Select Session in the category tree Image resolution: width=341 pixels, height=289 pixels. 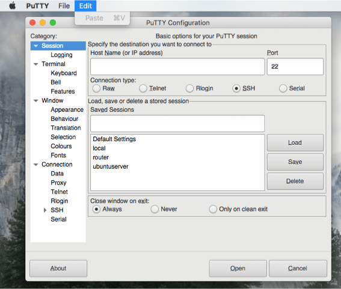pyautogui.click(x=58, y=46)
